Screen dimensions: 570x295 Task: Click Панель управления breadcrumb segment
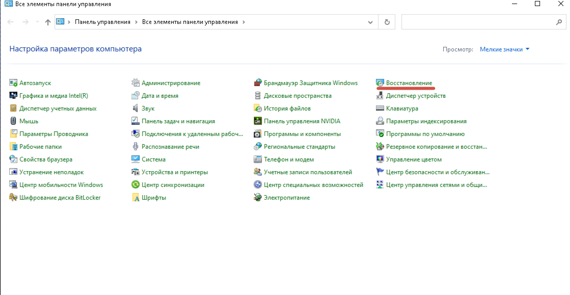[x=102, y=22]
